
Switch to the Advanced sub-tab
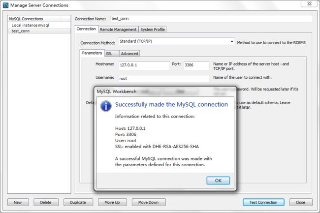click(129, 54)
